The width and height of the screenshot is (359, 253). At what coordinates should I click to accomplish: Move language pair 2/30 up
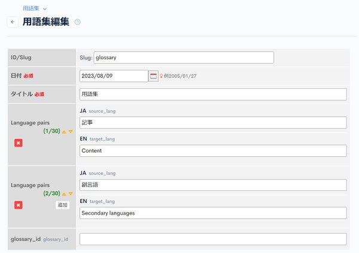[64, 194]
